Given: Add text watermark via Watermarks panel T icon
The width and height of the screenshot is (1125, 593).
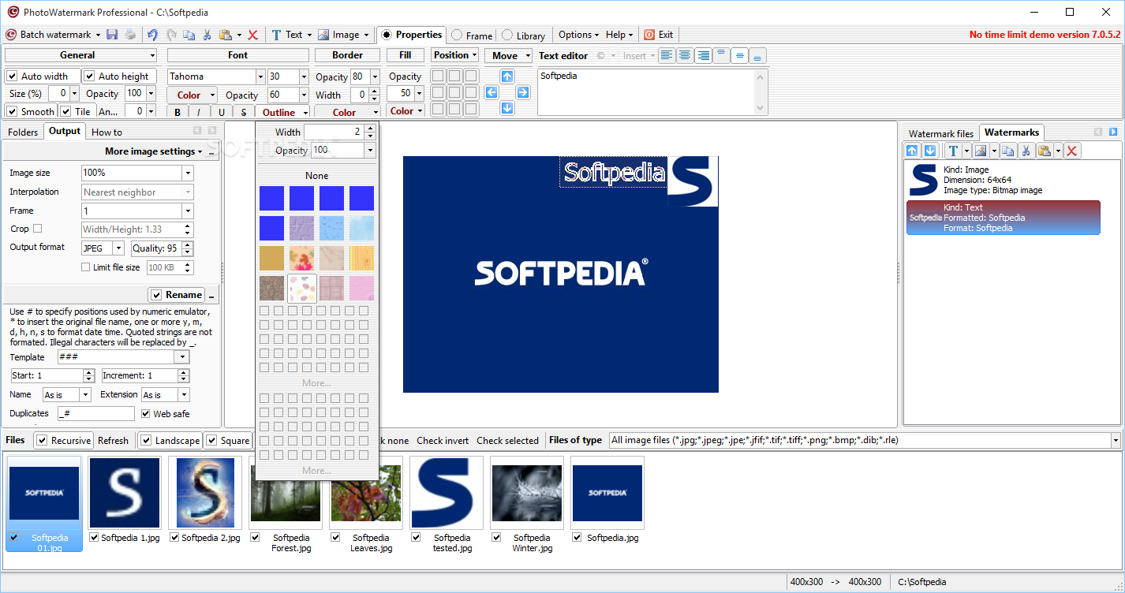Looking at the screenshot, I should [953, 151].
